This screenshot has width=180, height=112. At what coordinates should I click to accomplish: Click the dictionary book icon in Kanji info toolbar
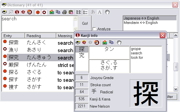[x=78, y=42]
